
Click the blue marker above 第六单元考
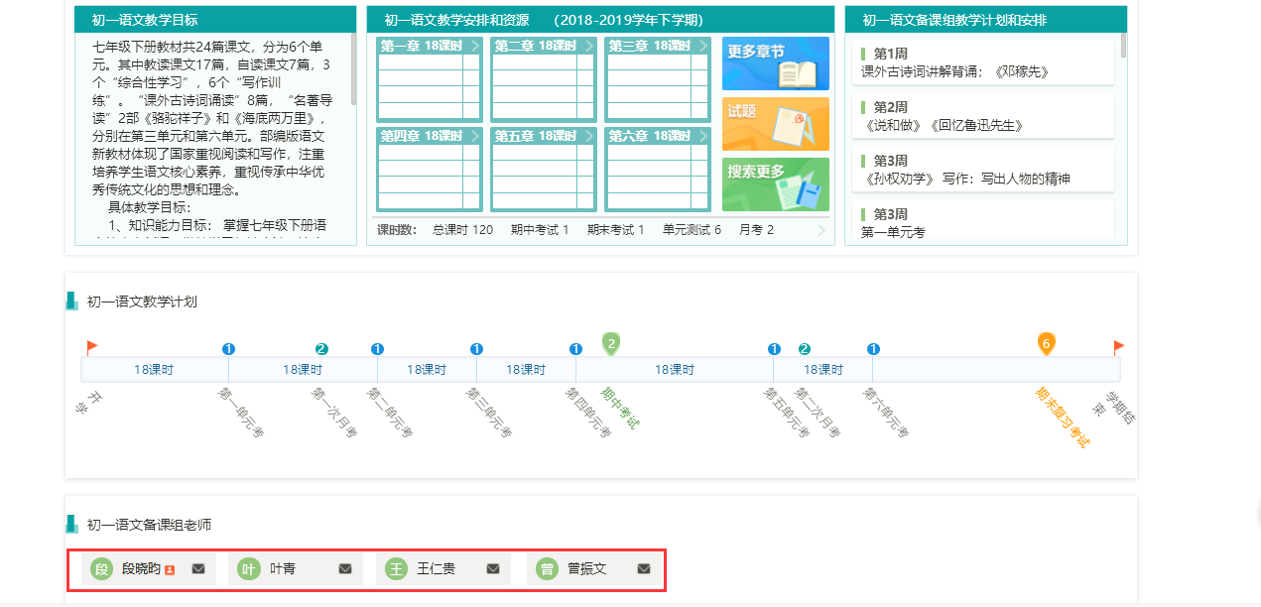coord(873,349)
